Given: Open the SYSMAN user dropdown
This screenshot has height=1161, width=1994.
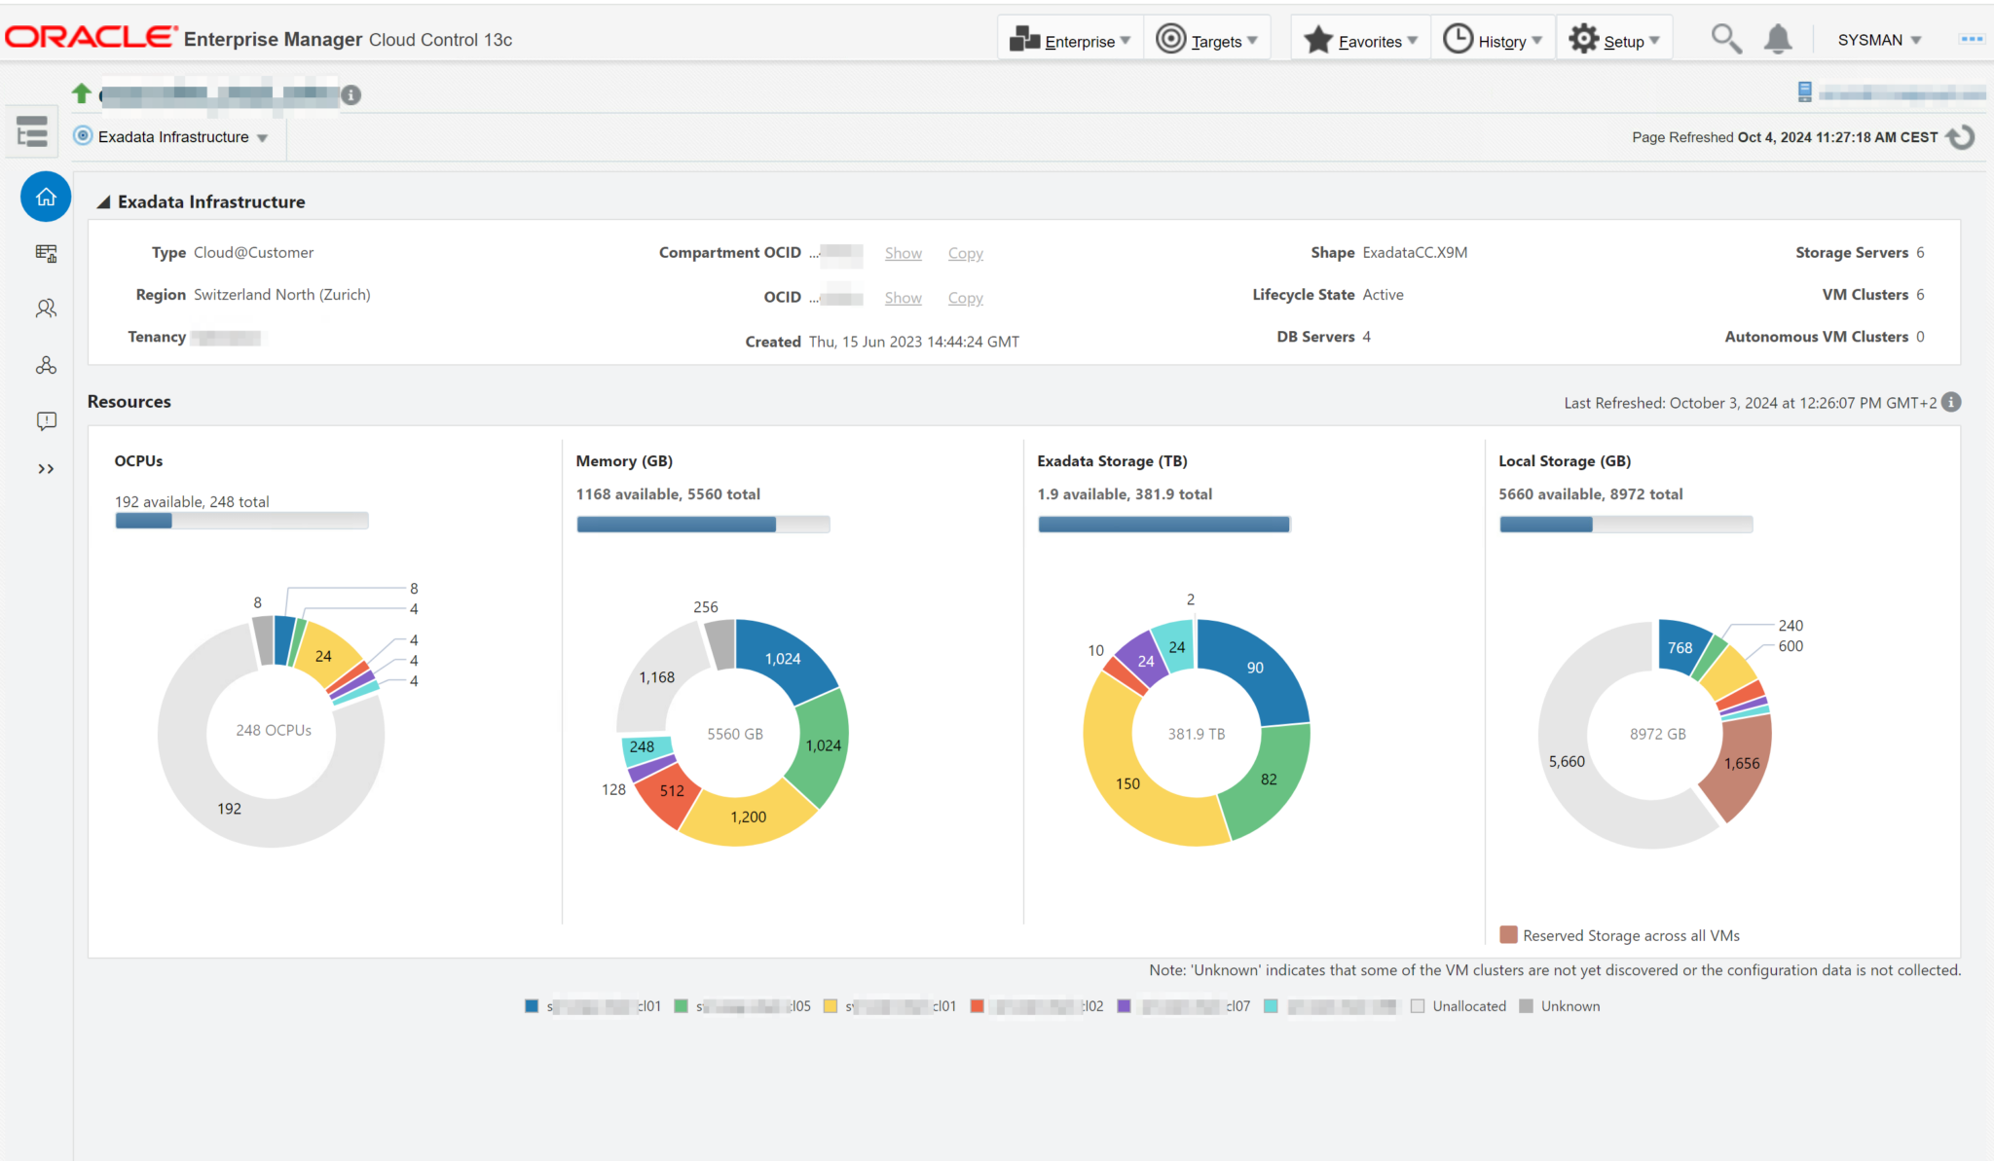Looking at the screenshot, I should click(x=1879, y=40).
